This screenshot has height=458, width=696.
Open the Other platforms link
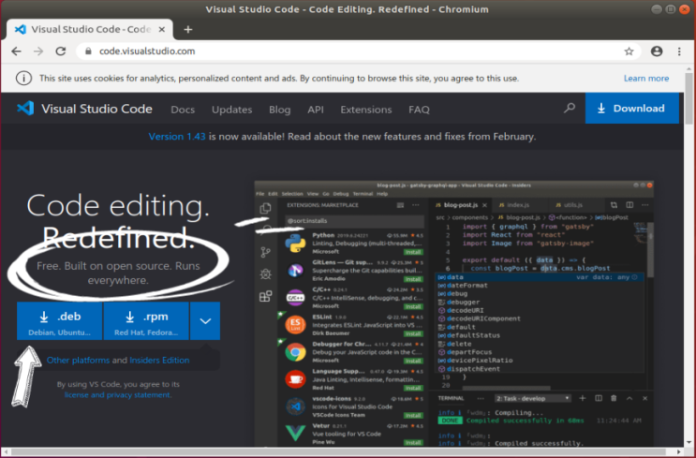pyautogui.click(x=78, y=361)
